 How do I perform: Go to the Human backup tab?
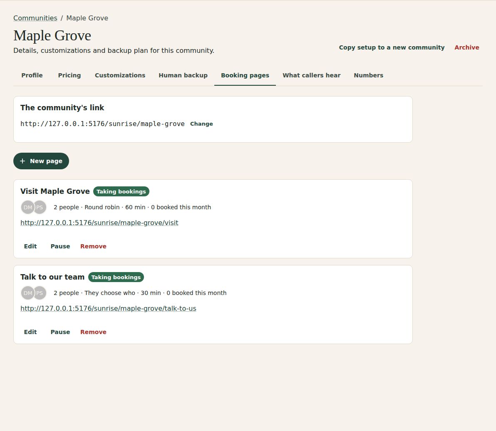pos(183,75)
